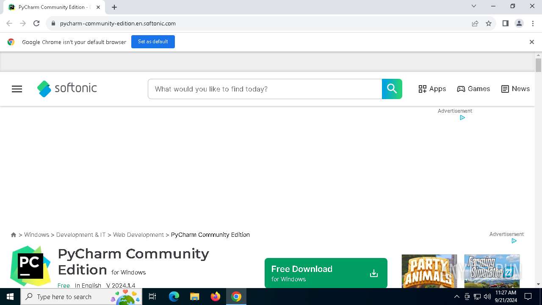
Task: Click the AdChoices icon beside game ads
Action: tap(514, 241)
